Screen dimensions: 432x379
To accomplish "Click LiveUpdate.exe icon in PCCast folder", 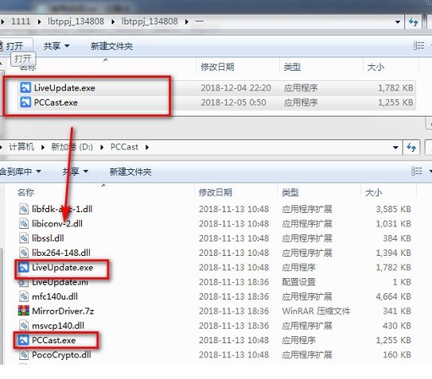I will tap(23, 267).
